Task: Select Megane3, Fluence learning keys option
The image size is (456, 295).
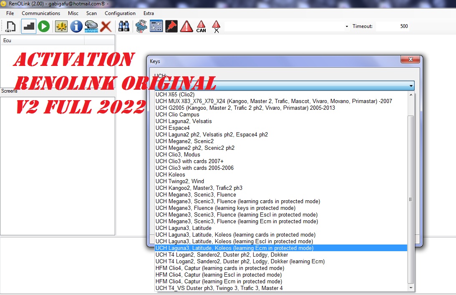Action: click(x=281, y=208)
